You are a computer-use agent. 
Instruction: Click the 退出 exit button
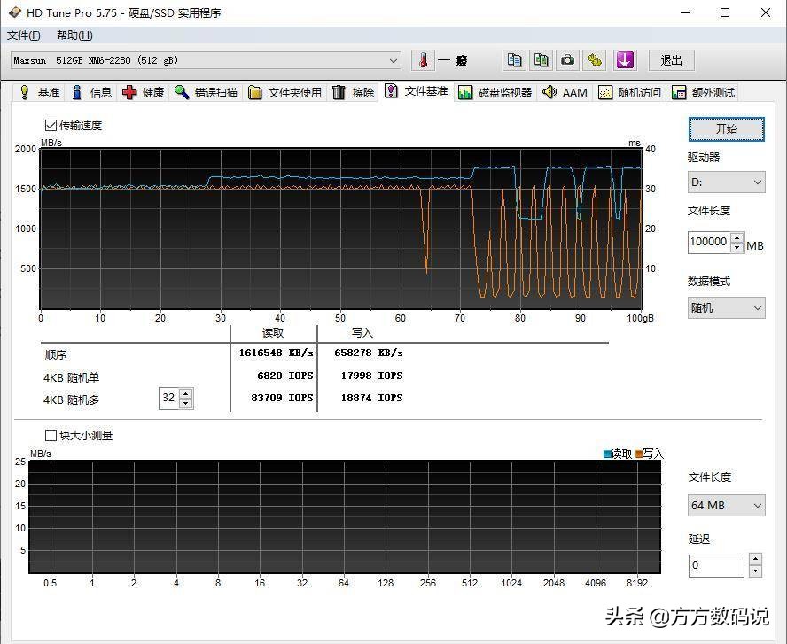click(671, 60)
